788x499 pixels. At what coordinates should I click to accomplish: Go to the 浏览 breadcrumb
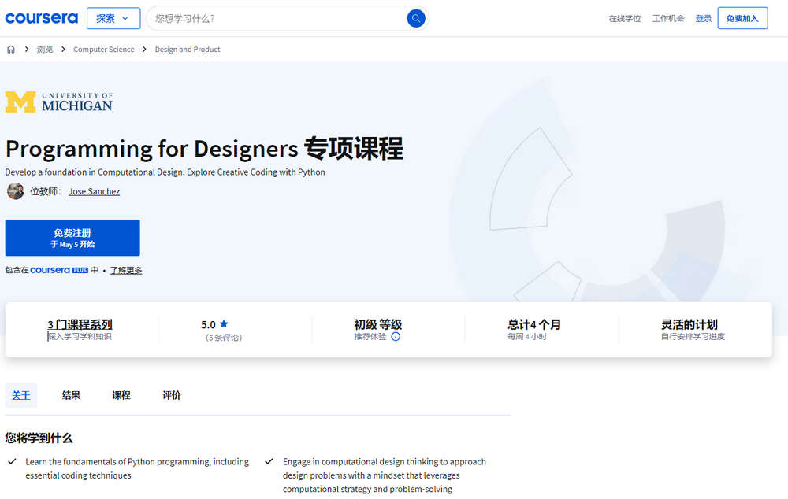tap(45, 50)
